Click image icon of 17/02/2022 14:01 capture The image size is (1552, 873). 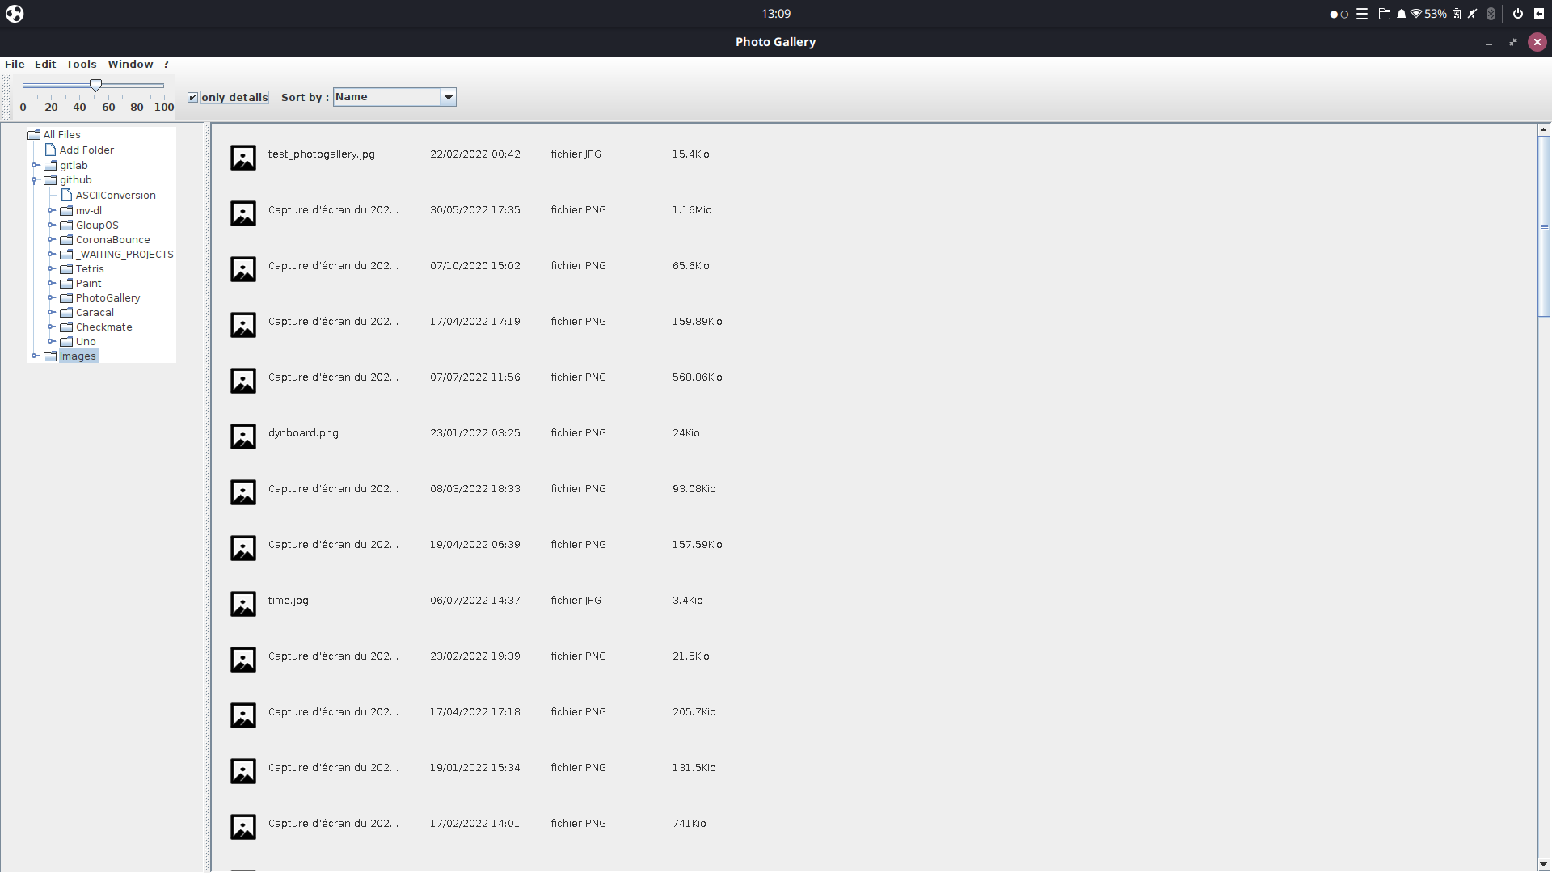click(243, 827)
